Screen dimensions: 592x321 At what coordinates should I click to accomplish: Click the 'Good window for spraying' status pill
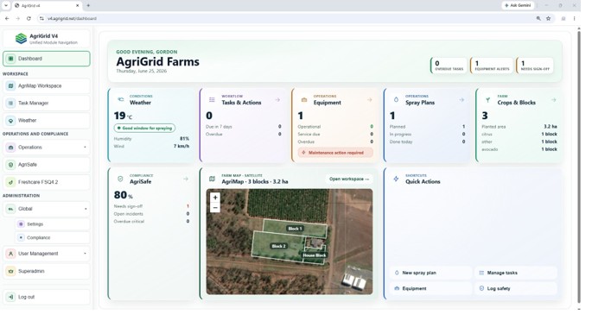click(144, 128)
